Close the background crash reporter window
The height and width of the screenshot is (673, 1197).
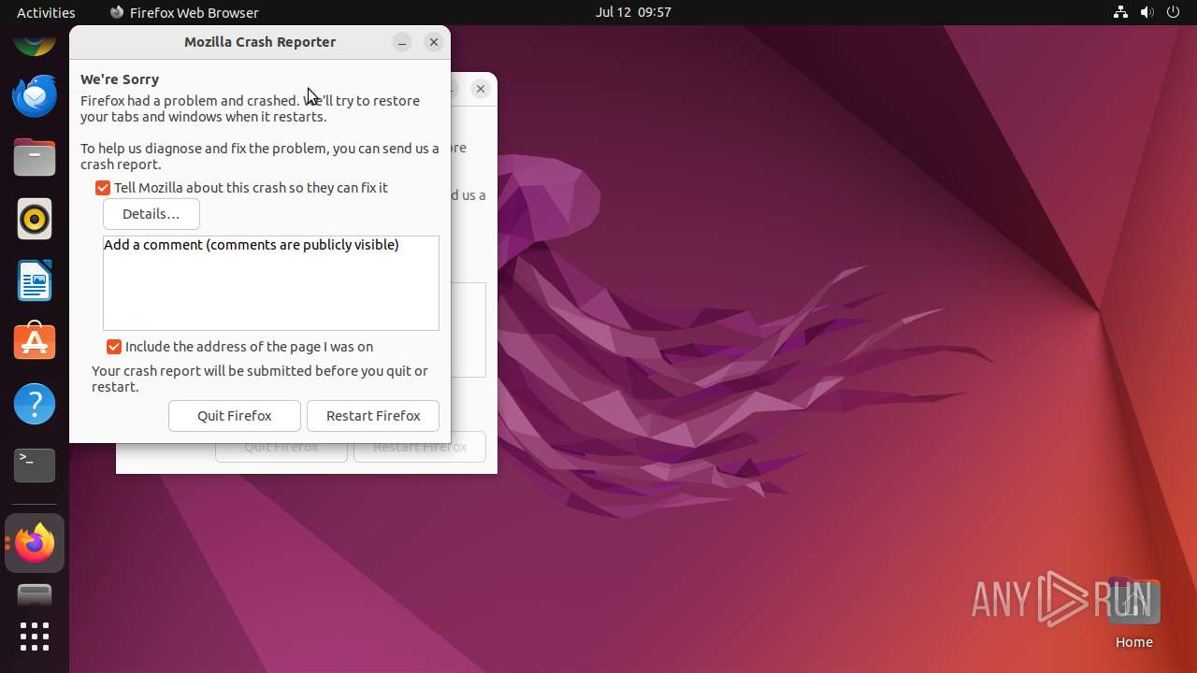tap(481, 89)
